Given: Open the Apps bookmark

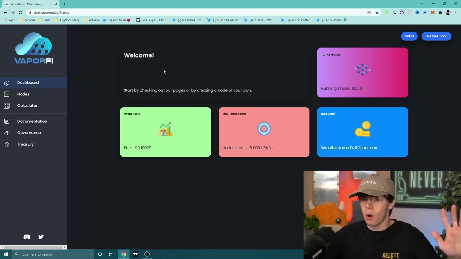Looking at the screenshot, I should click(9, 20).
